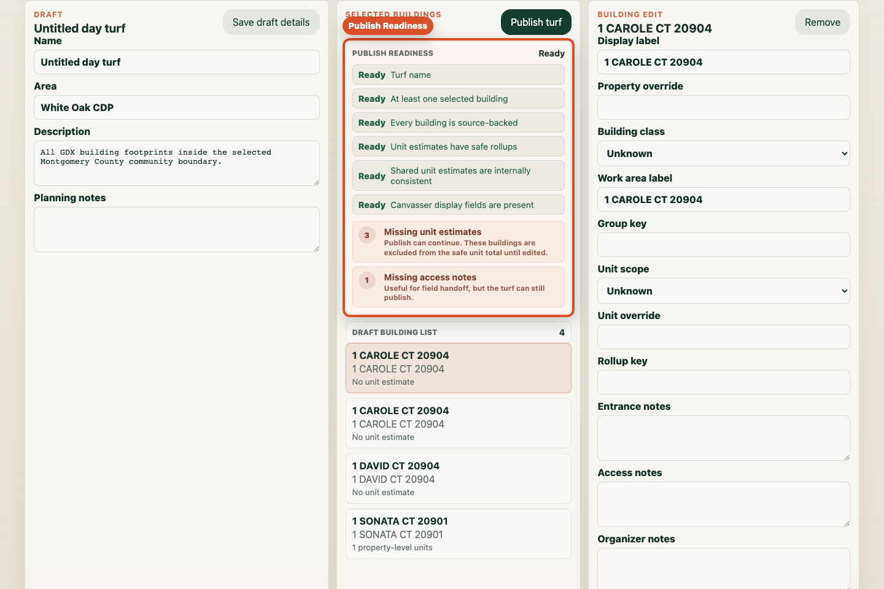This screenshot has height=589, width=884.
Task: Click the Untitled day turf heading
Action: pos(80,28)
